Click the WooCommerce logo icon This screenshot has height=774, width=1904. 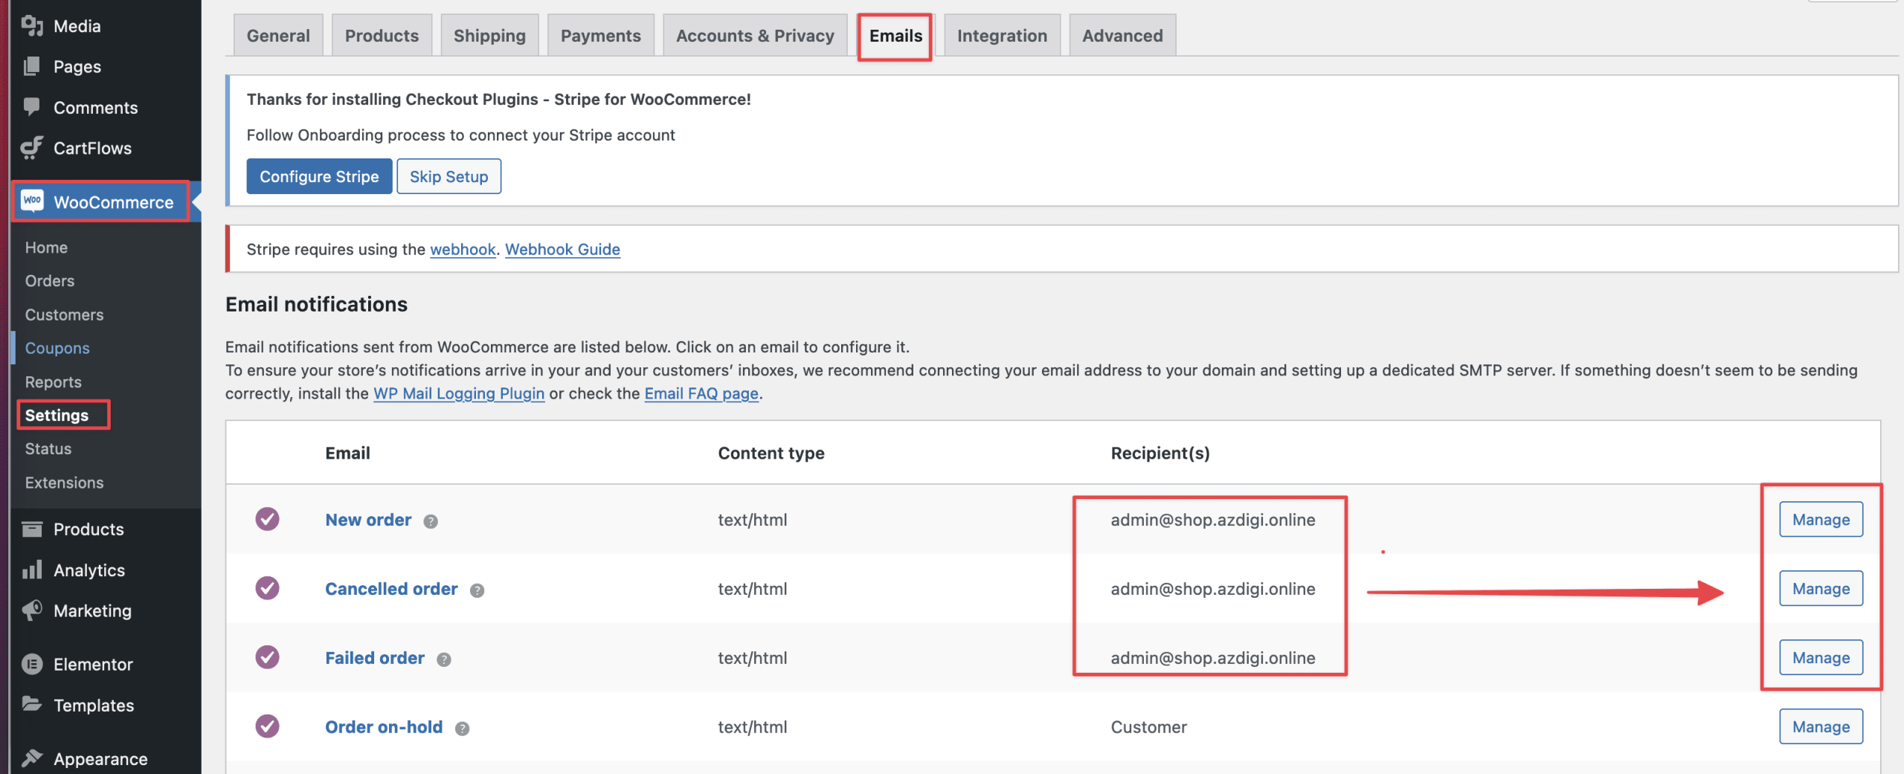tap(32, 201)
